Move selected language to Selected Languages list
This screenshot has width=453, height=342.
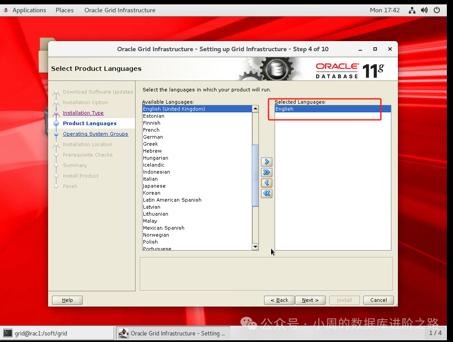[267, 162]
